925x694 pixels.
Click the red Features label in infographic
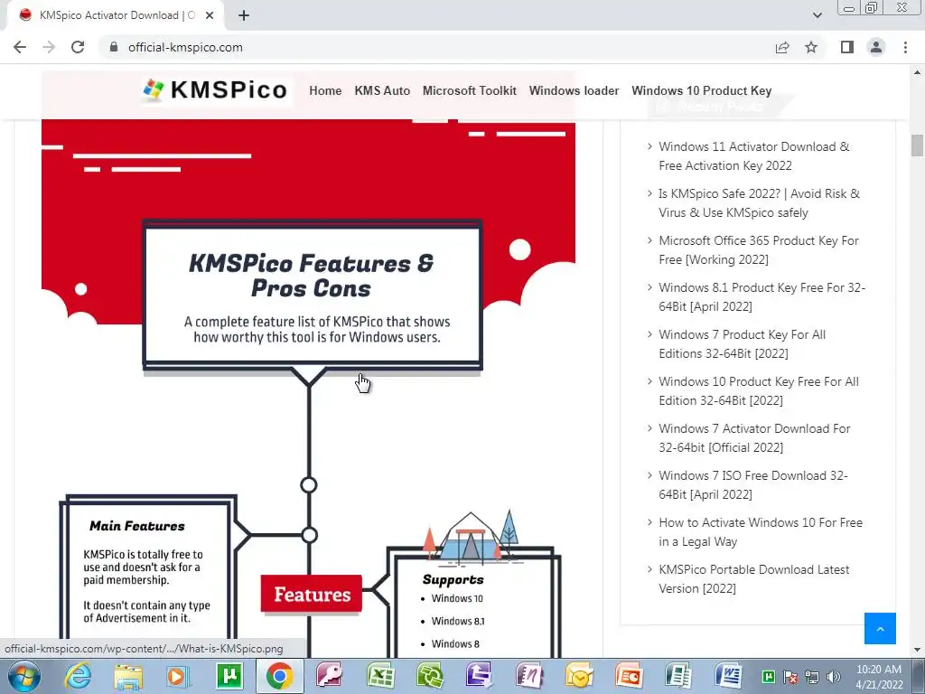click(312, 595)
